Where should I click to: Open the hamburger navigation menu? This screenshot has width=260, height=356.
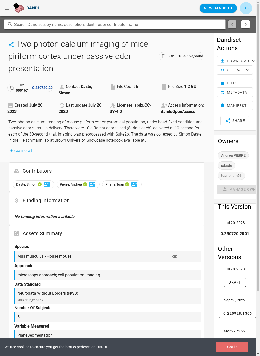[7, 8]
